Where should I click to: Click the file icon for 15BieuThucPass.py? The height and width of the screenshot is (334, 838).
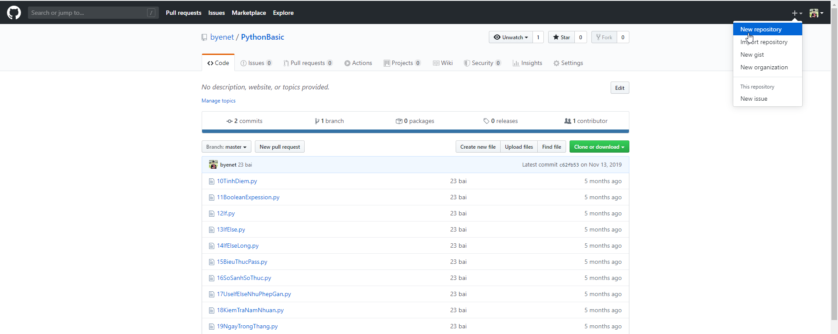click(x=212, y=262)
